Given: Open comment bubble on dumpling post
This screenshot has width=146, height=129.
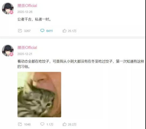Looking at the screenshot, I should pos(42,124).
